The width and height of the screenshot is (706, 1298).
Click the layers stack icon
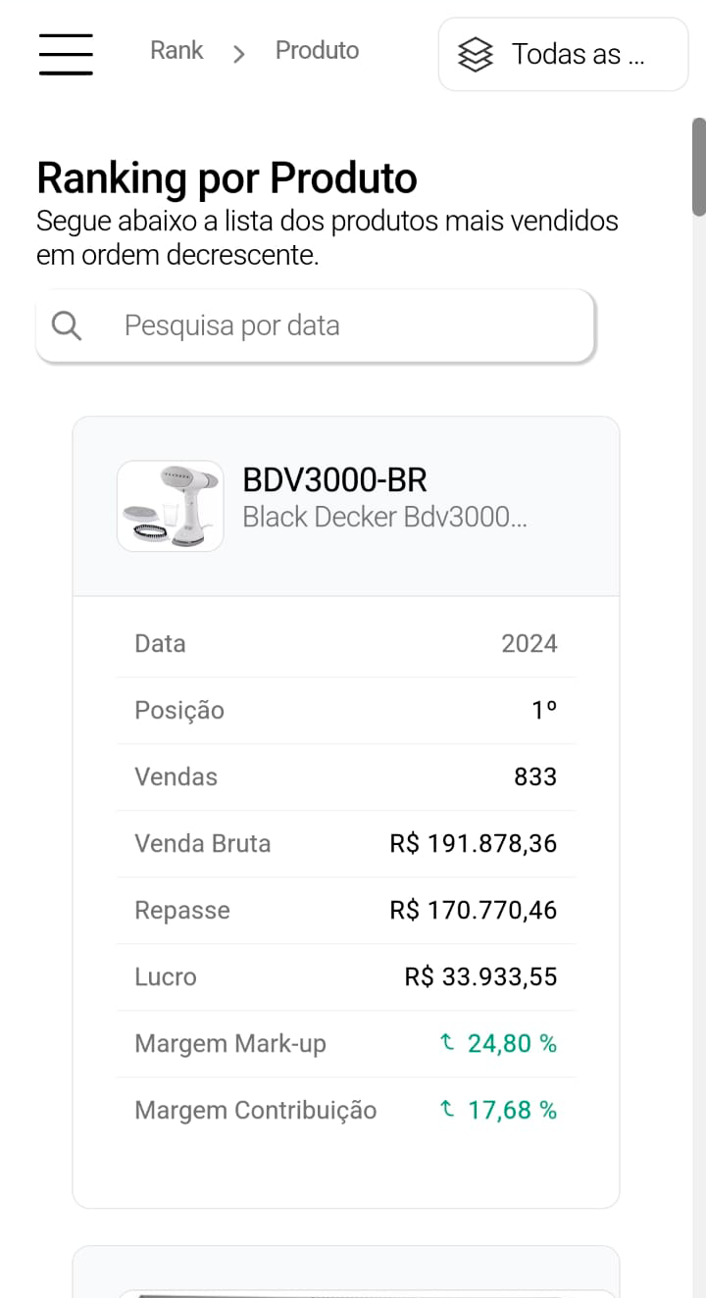click(x=476, y=55)
